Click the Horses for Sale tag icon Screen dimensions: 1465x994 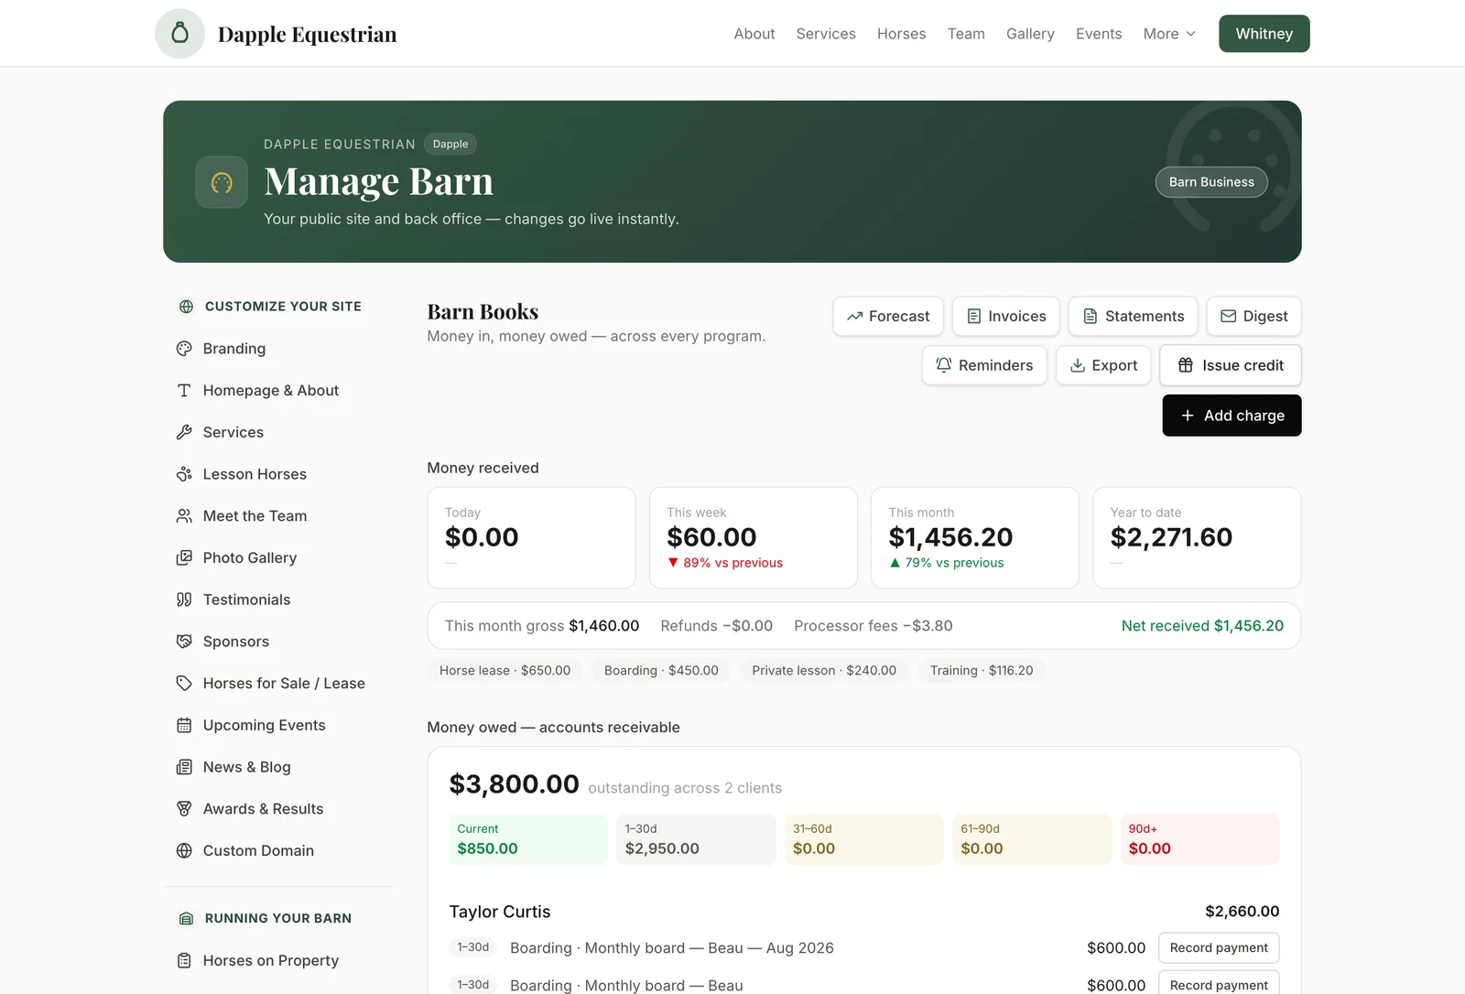pyautogui.click(x=184, y=684)
